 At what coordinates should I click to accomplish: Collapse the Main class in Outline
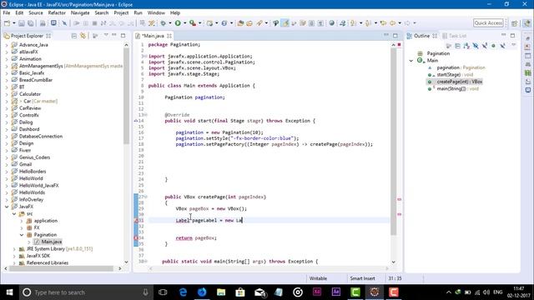411,61
